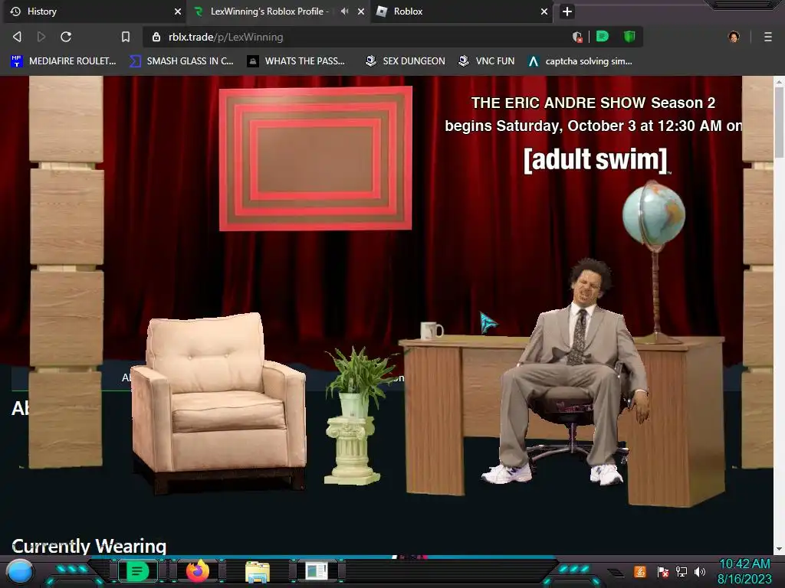The image size is (785, 588).
Task: Bookmark this page with the bookmark icon
Action: (126, 37)
